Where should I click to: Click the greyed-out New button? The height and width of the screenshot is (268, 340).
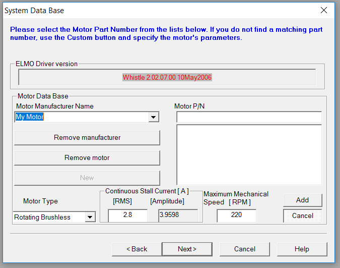[x=87, y=178]
